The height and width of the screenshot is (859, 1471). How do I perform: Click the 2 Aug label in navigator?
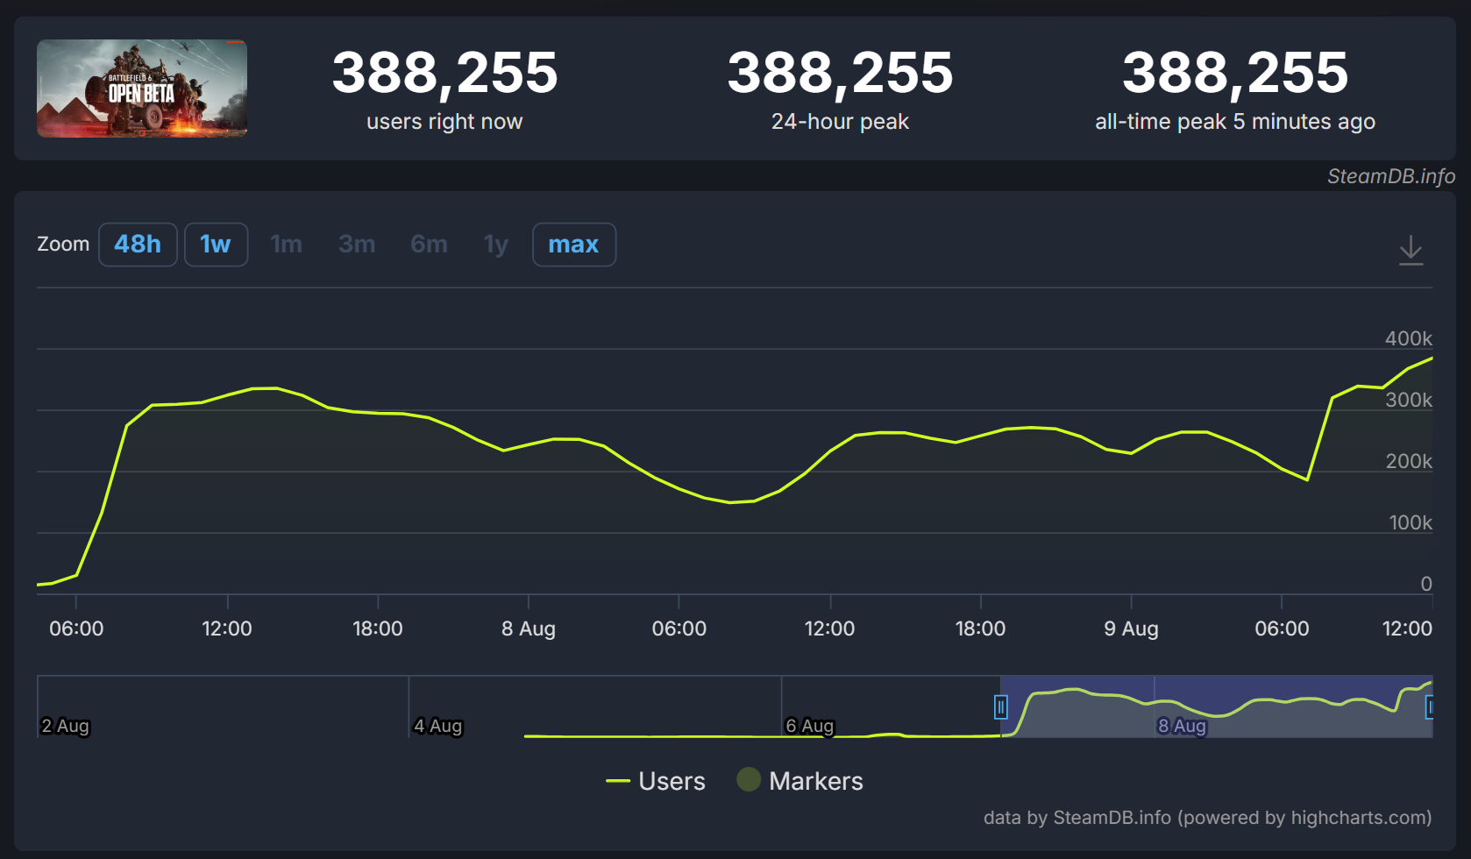[x=66, y=726]
